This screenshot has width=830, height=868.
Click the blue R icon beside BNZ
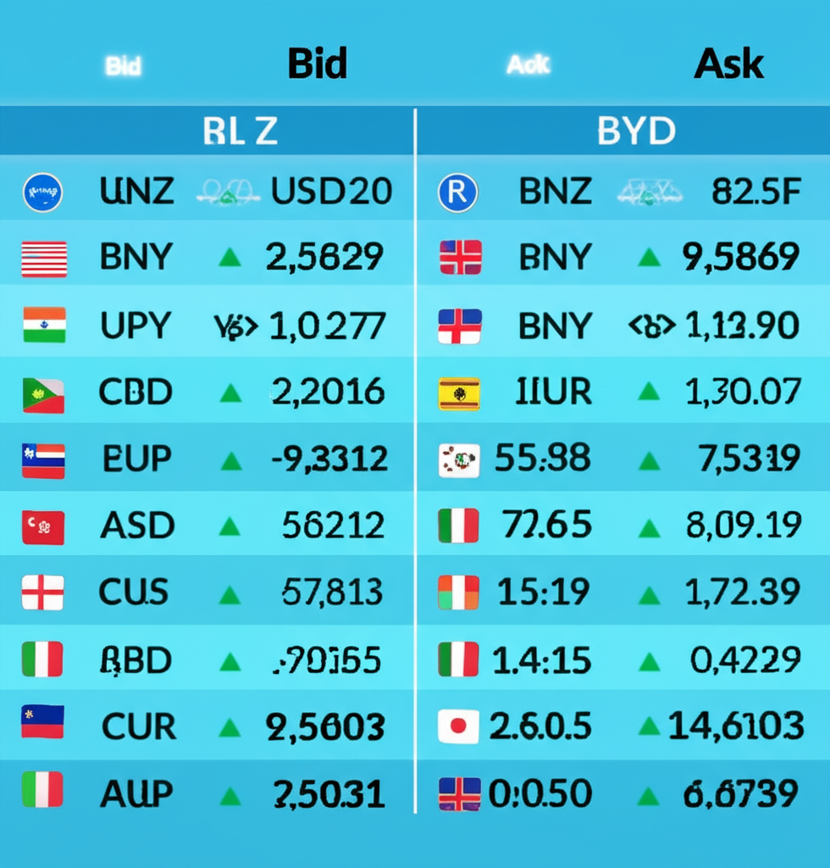click(x=458, y=192)
